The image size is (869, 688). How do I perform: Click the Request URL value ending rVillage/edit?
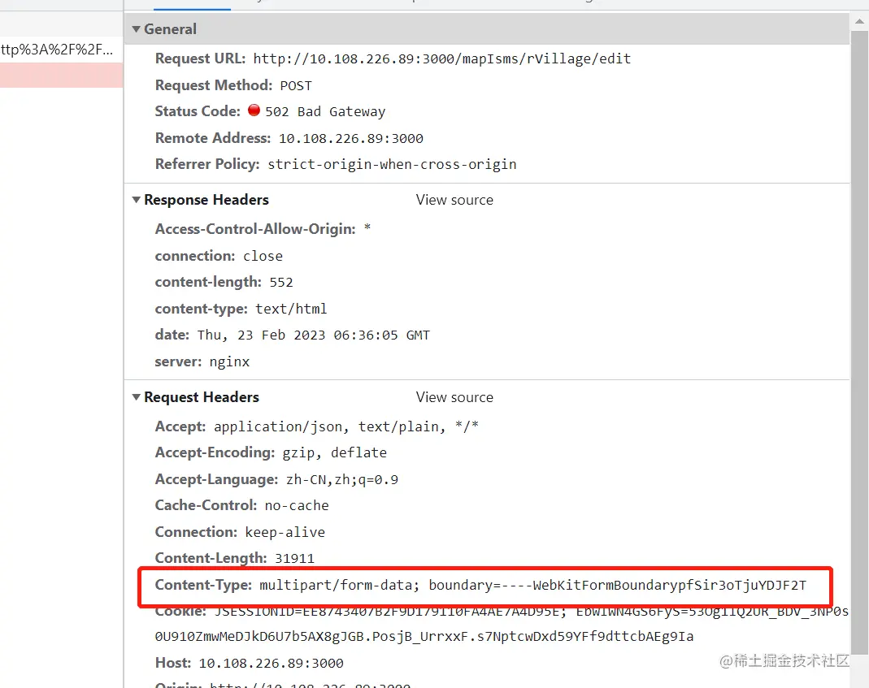click(441, 58)
